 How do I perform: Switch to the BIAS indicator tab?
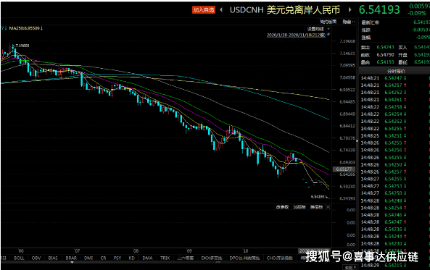(53, 258)
